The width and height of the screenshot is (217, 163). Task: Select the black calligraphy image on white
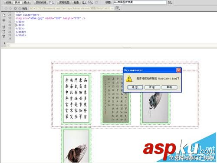(76, 99)
